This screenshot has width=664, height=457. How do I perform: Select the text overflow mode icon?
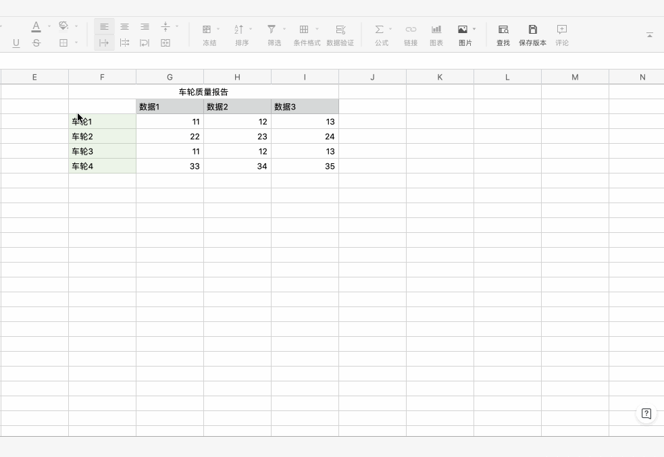[x=104, y=43]
